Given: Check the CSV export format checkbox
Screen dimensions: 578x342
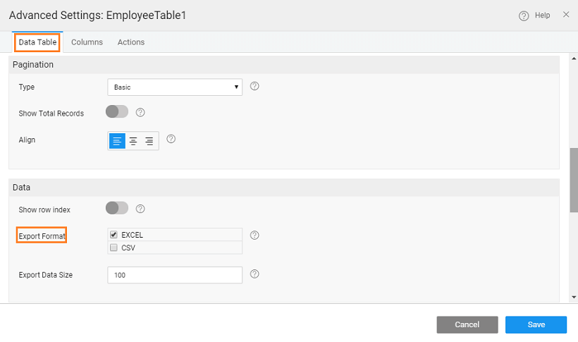Looking at the screenshot, I should (x=113, y=248).
